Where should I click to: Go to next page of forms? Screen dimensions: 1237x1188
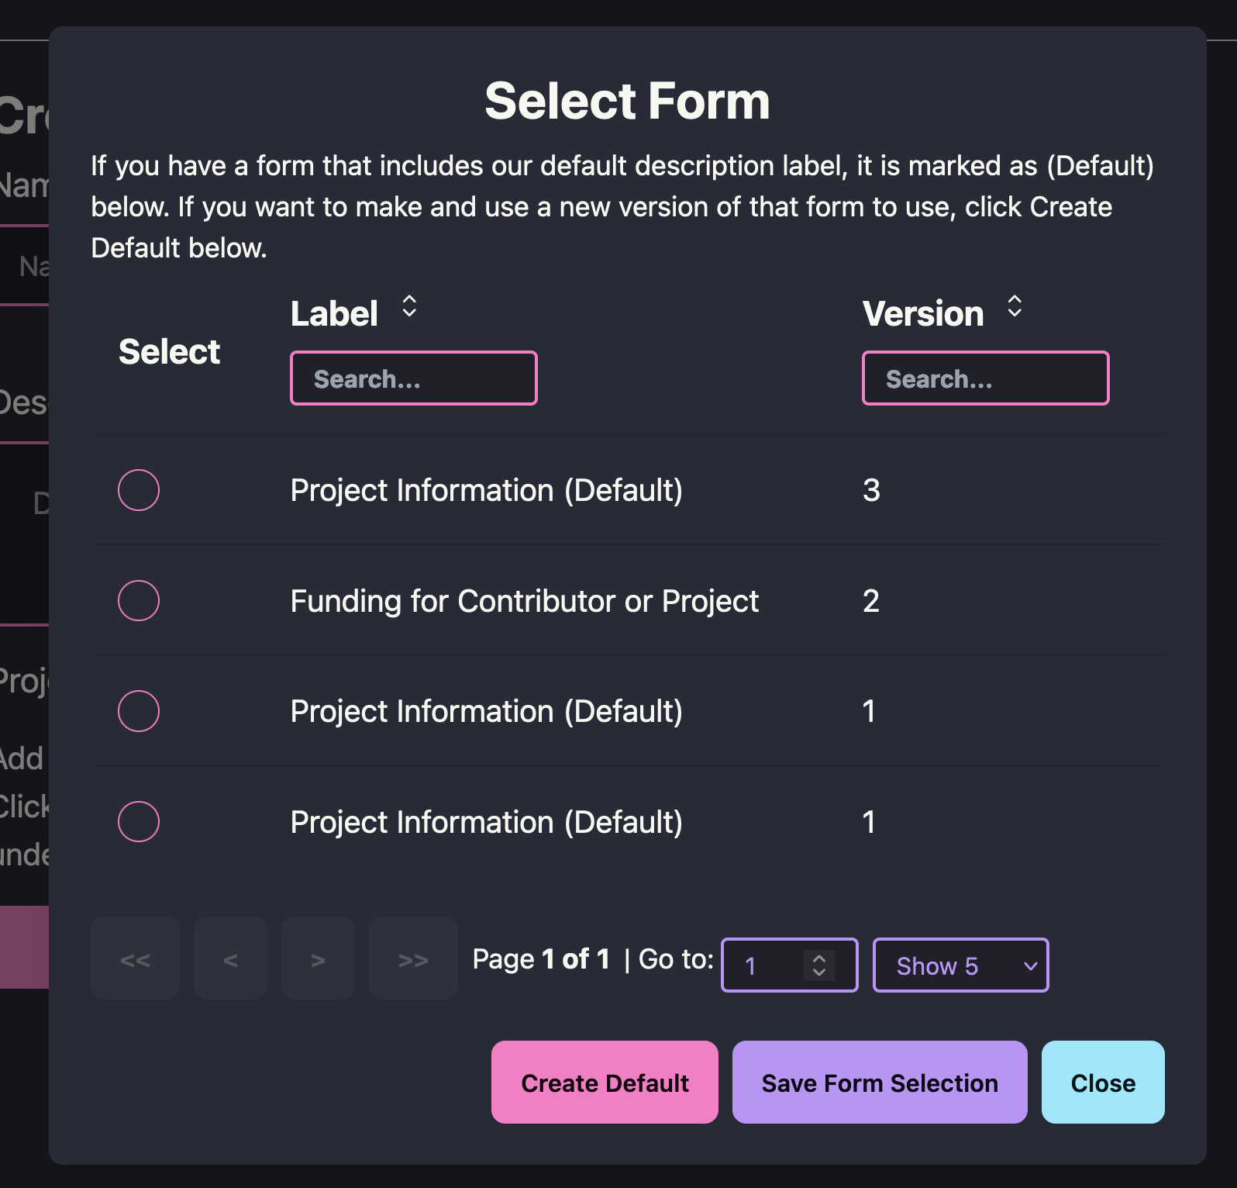tap(318, 959)
